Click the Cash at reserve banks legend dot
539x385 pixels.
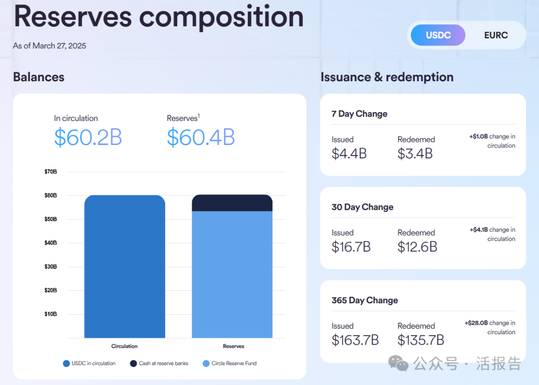click(133, 364)
